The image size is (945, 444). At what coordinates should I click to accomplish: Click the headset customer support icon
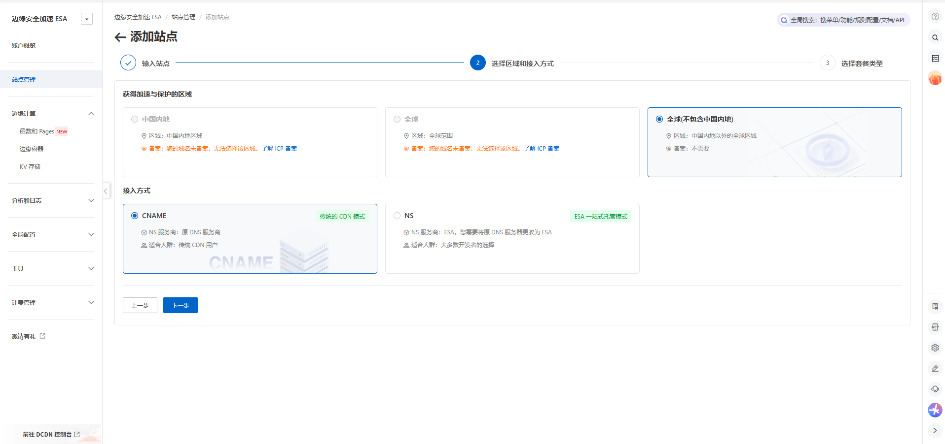click(x=935, y=389)
